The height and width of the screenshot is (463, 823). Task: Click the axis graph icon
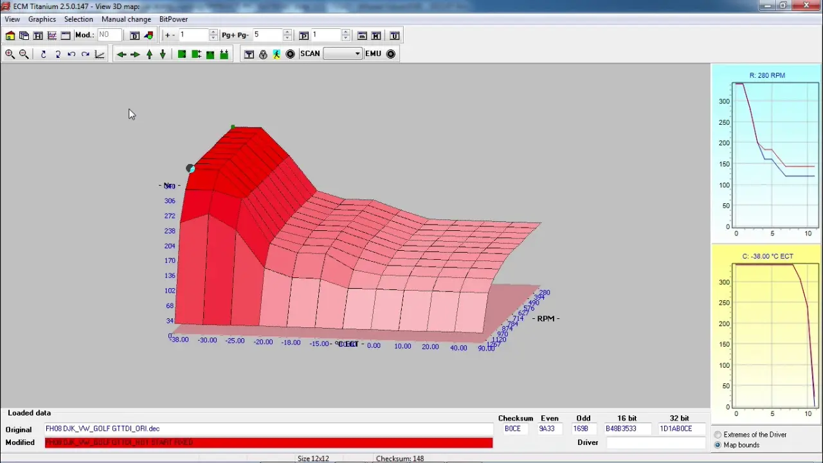pos(100,54)
